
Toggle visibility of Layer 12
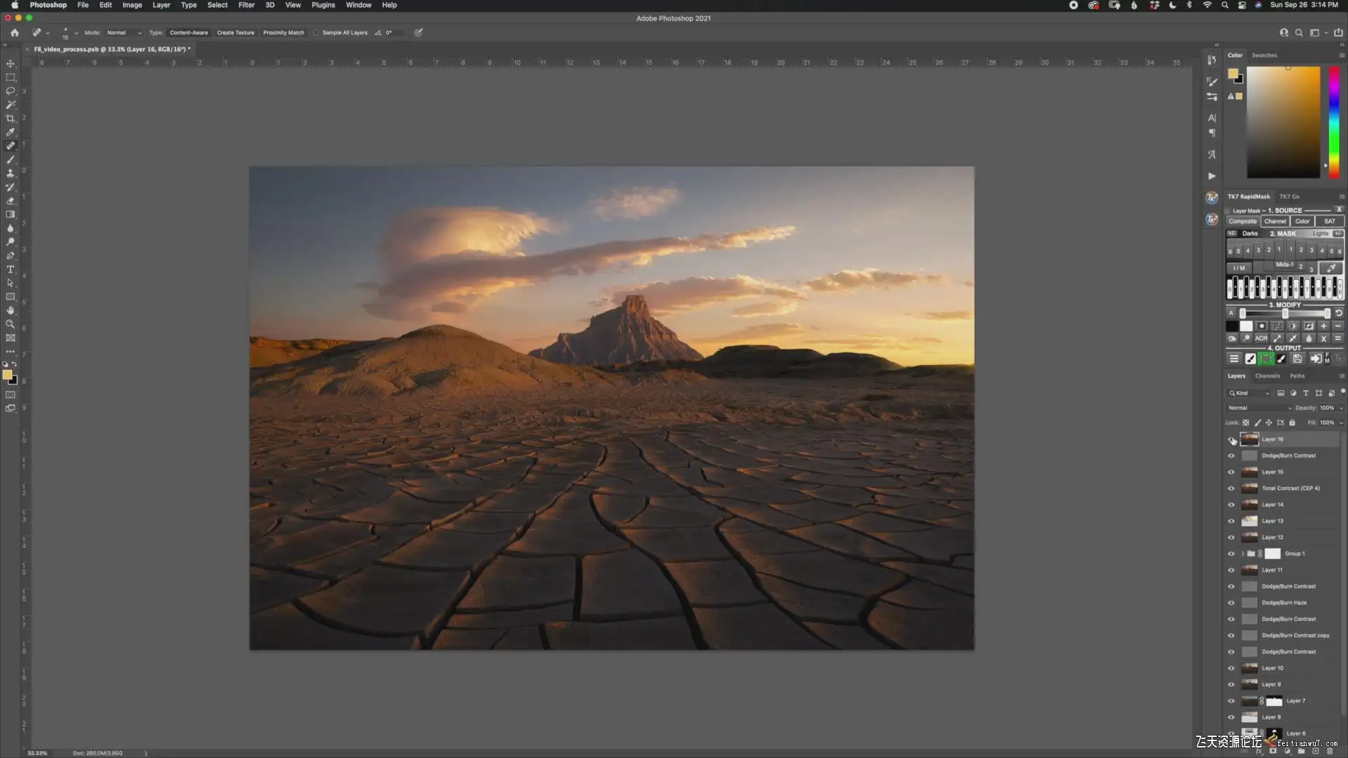(x=1231, y=538)
